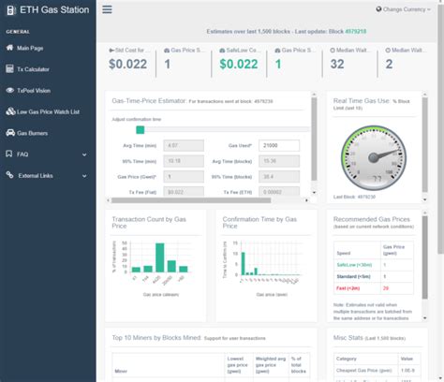Click the second Median Wait clock icon
This screenshot has height=382, width=444.
[388, 50]
